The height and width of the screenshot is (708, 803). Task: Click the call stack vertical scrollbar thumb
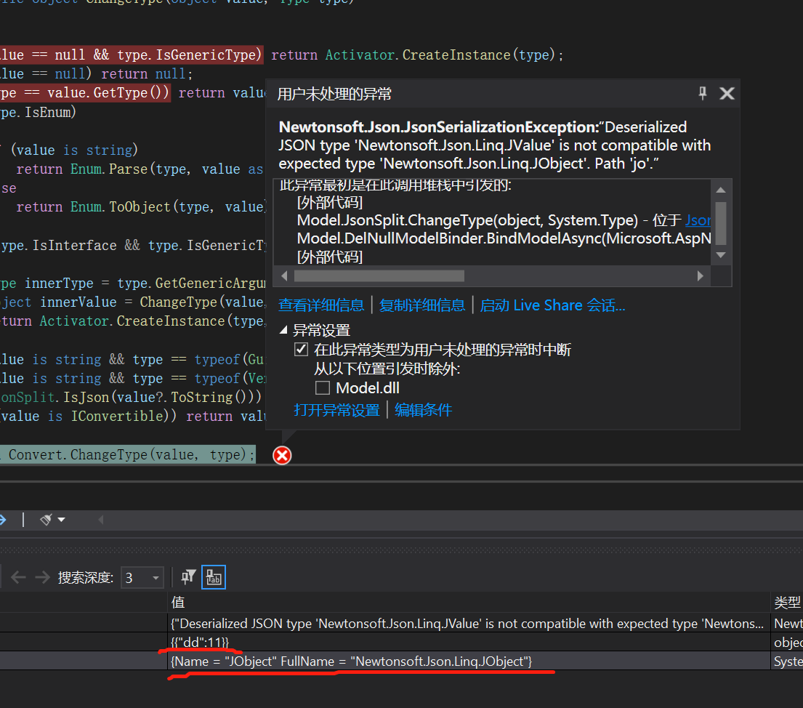[x=721, y=223]
